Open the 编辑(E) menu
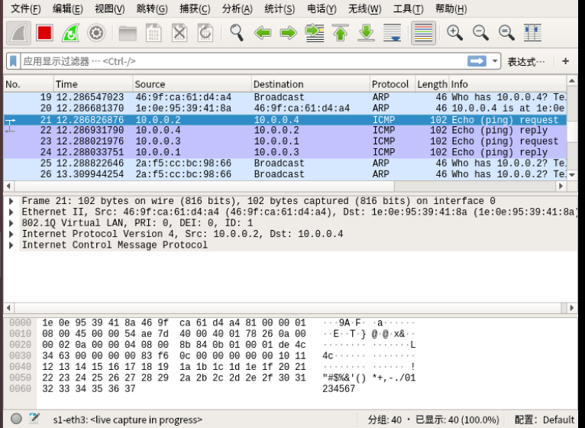This screenshot has width=585, height=428. coord(67,8)
